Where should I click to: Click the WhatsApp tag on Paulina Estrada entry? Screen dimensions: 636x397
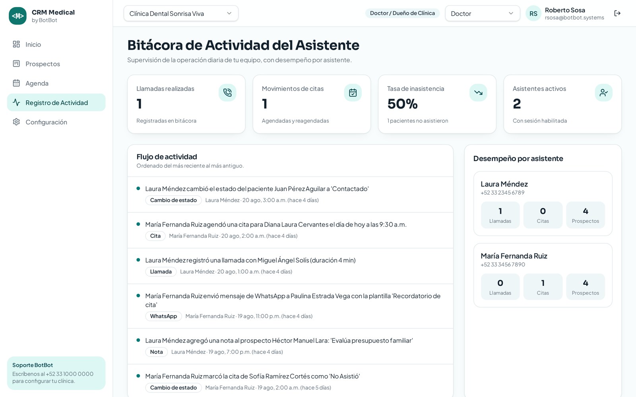pyautogui.click(x=163, y=316)
